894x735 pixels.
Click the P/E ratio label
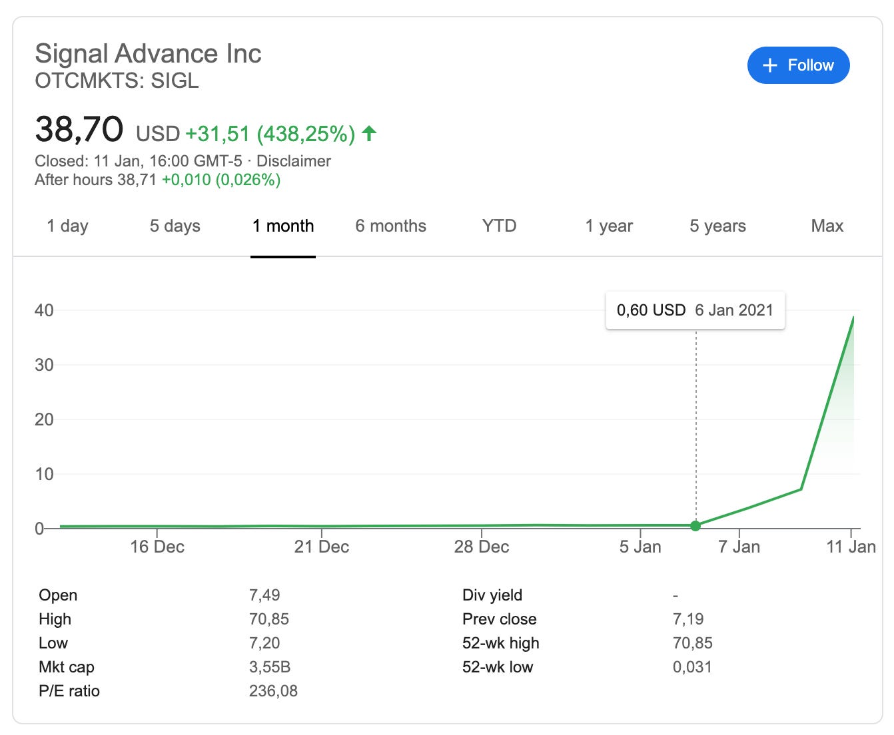(69, 691)
